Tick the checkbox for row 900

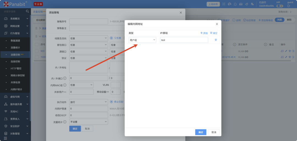coord(37,51)
